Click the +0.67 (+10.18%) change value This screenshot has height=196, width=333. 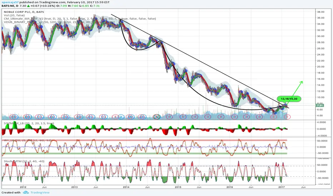tap(43, 6)
